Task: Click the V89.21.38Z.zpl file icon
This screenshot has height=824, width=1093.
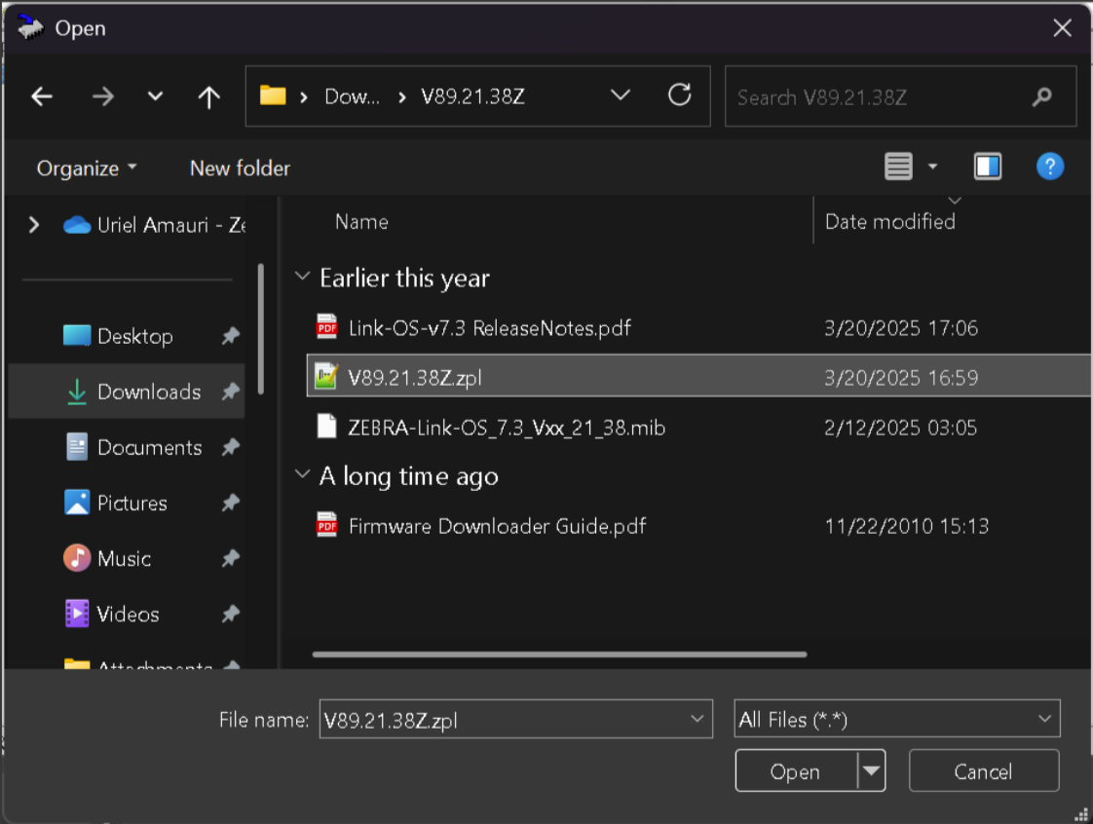Action: (326, 376)
